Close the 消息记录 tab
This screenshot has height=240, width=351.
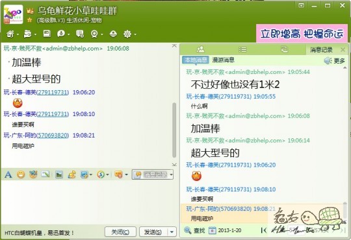point(343,49)
